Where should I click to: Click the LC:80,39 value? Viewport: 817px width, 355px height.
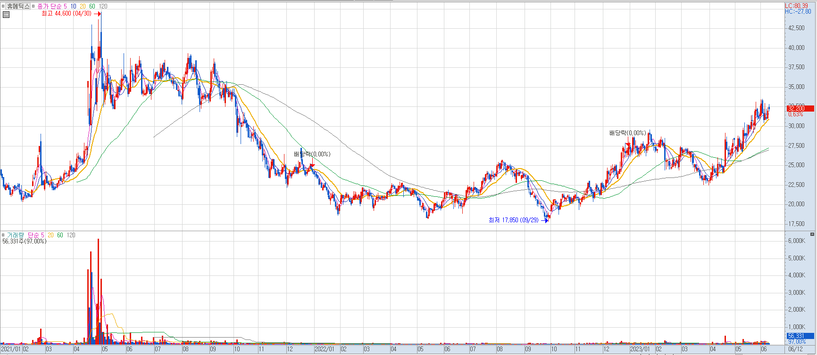click(796, 6)
